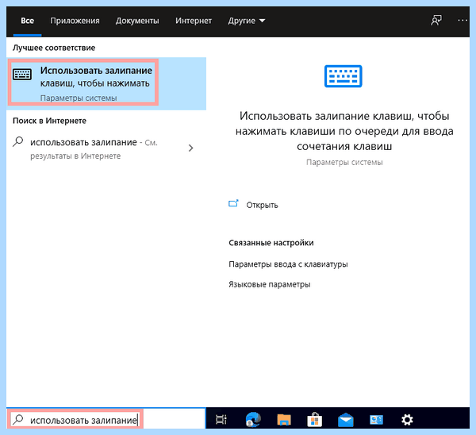Click the large blue keyboard icon
This screenshot has height=435, width=476.
click(x=343, y=76)
